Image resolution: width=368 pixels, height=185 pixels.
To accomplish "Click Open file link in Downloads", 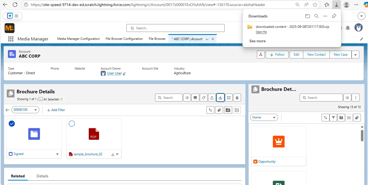I will [x=261, y=32].
